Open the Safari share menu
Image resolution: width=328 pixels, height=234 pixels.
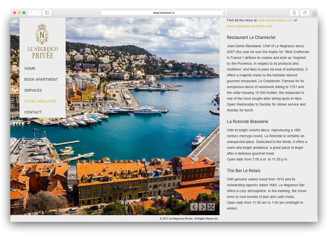pyautogui.click(x=294, y=13)
